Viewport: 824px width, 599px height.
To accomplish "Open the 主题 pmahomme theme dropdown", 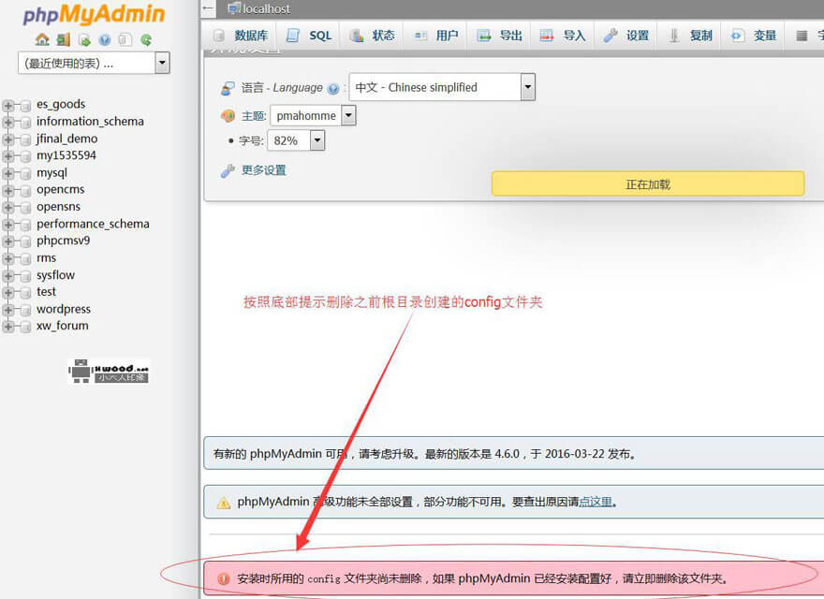I will tap(313, 116).
